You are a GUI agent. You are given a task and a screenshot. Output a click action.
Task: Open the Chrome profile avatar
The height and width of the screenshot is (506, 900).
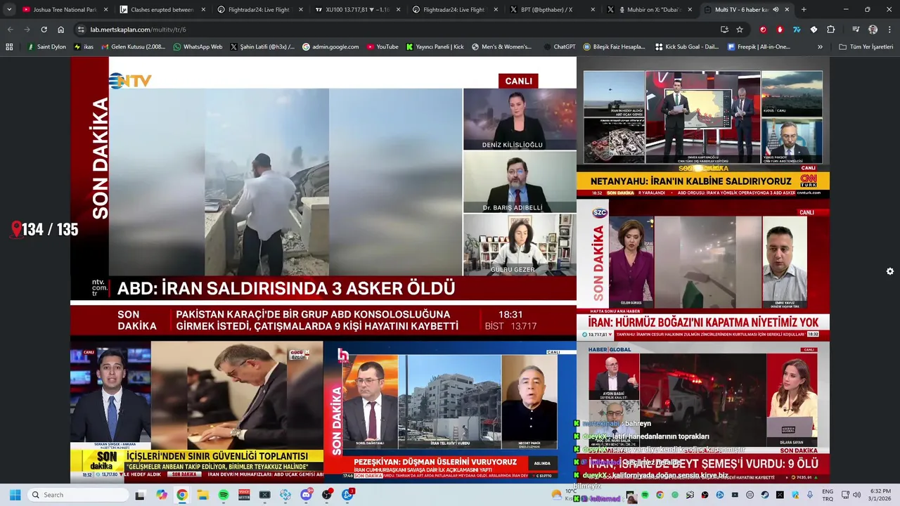pos(873,30)
